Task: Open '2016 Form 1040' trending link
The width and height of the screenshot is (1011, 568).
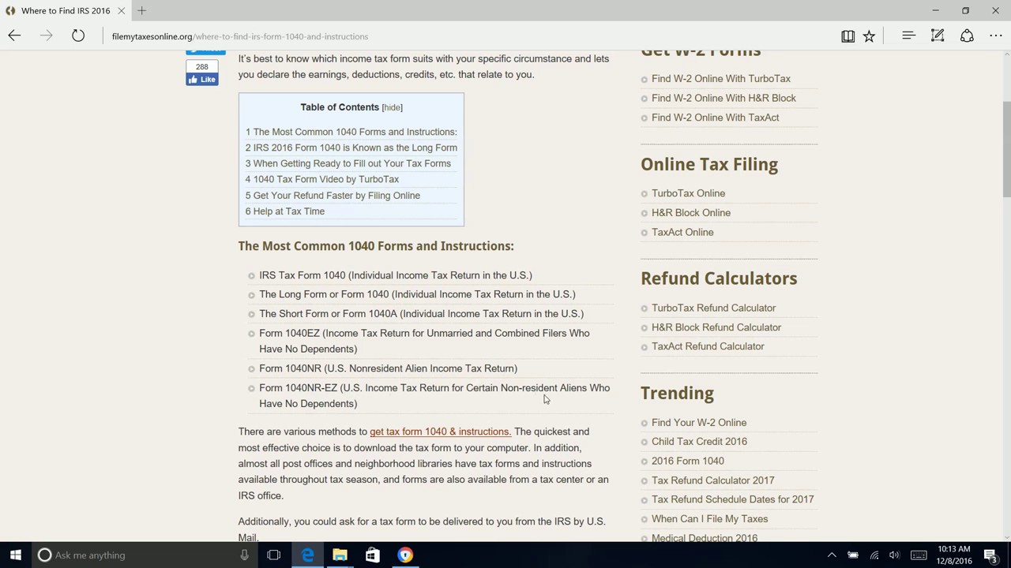Action: tap(687, 461)
